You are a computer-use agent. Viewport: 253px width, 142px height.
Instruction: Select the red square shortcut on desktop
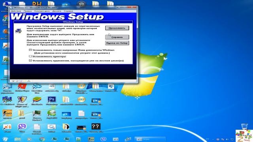tap(22, 88)
